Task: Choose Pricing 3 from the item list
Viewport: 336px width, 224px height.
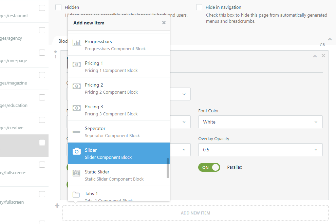Action: [x=119, y=110]
